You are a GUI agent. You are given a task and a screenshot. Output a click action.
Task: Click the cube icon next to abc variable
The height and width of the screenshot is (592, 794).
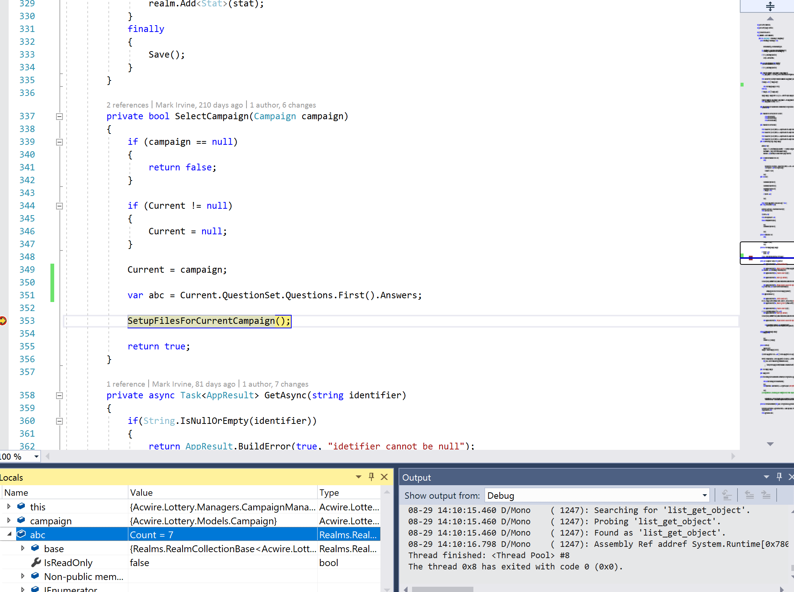[21, 534]
